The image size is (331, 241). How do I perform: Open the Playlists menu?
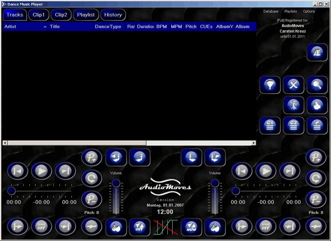point(291,11)
